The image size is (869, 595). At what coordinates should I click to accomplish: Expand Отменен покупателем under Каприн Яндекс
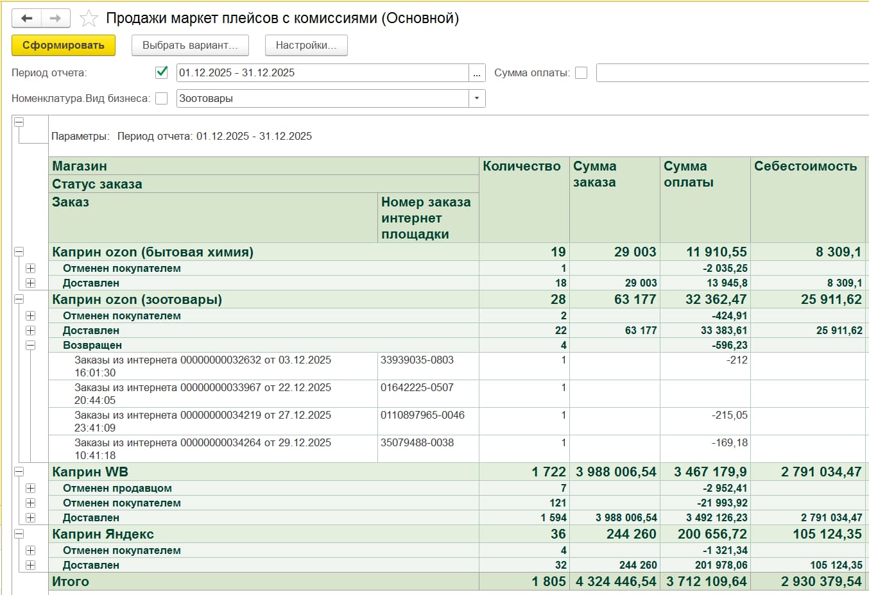(30, 551)
